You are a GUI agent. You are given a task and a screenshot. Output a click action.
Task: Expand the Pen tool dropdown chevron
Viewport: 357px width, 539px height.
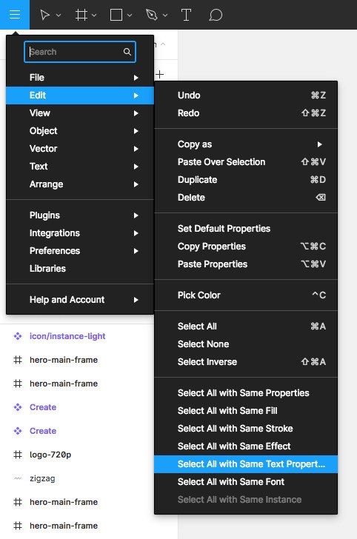tap(165, 15)
